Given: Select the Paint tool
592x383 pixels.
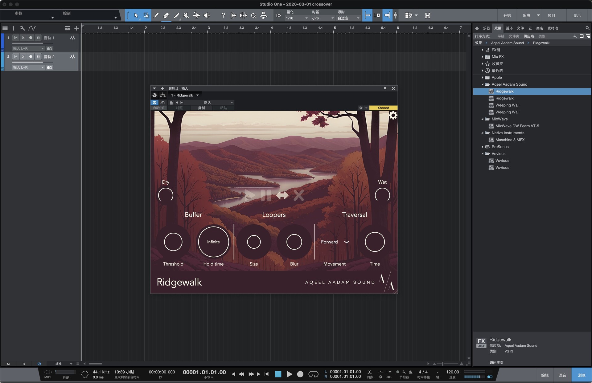Looking at the screenshot, I should click(x=176, y=15).
